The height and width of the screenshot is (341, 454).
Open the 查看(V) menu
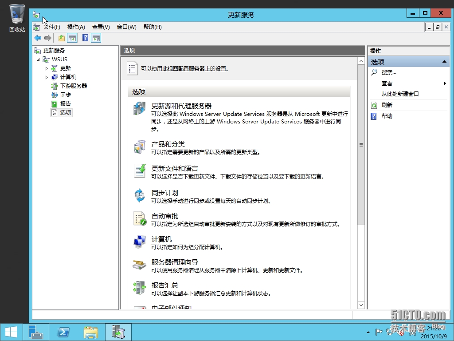click(x=101, y=27)
